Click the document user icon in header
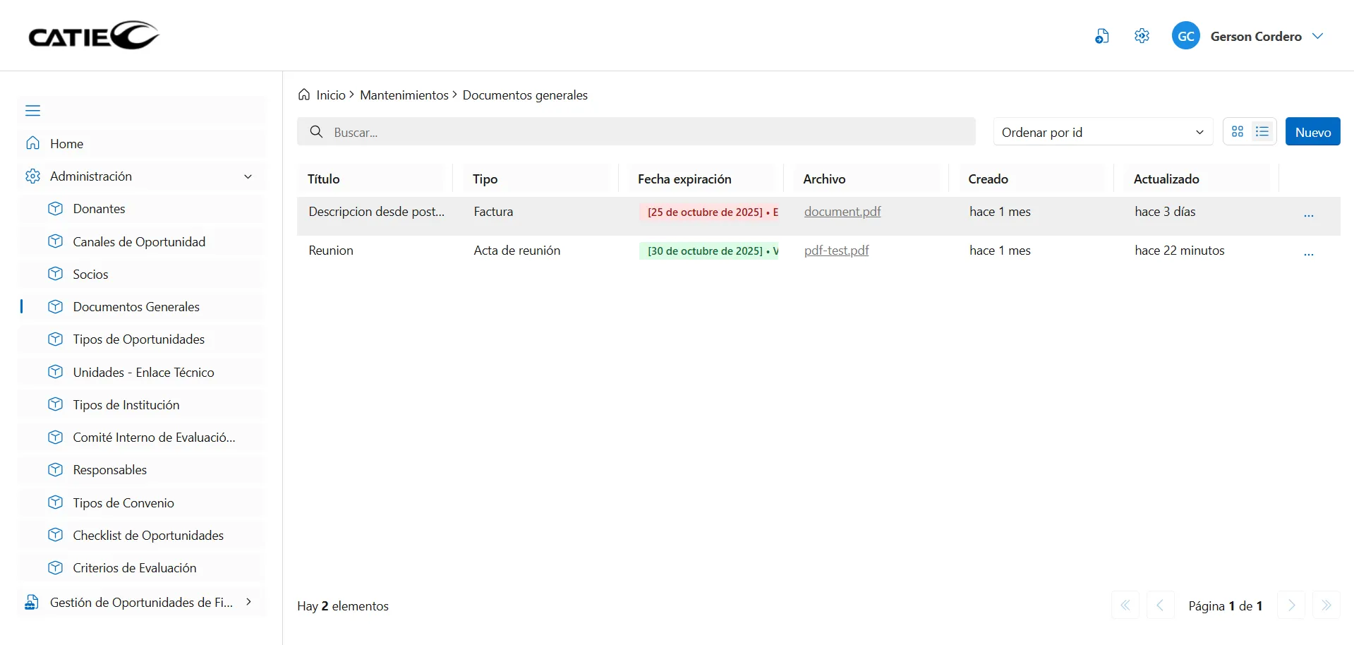The image size is (1354, 645). coord(1101,36)
